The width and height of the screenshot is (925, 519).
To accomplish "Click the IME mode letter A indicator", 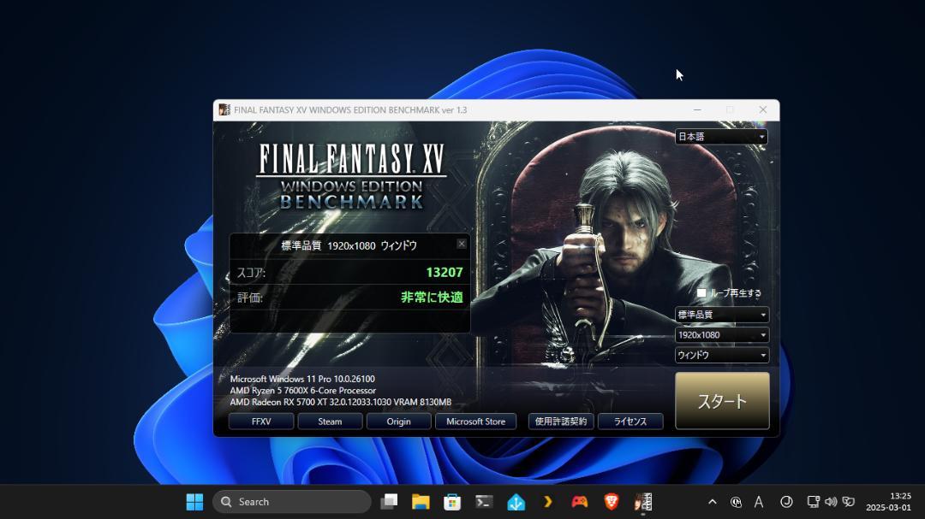I will click(759, 502).
